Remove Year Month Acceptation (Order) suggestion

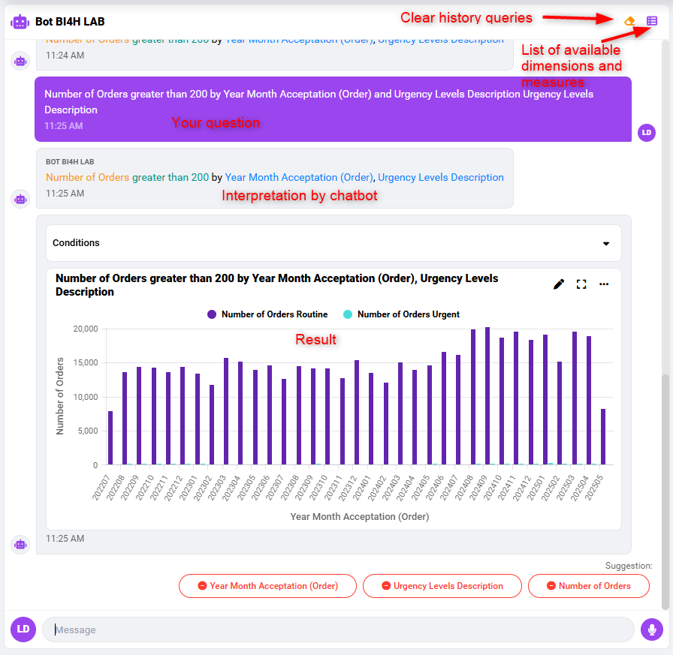267,586
